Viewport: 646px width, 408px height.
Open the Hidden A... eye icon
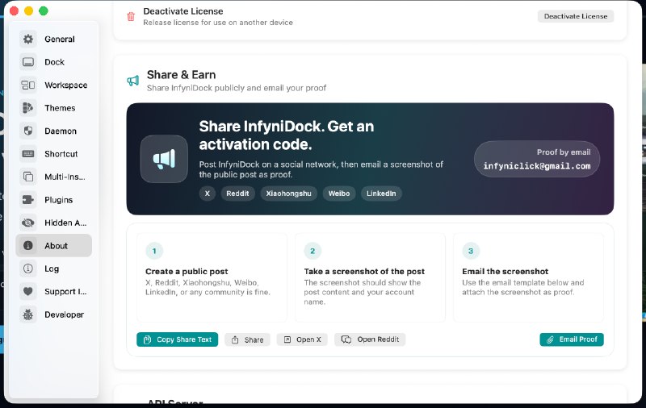(x=28, y=223)
